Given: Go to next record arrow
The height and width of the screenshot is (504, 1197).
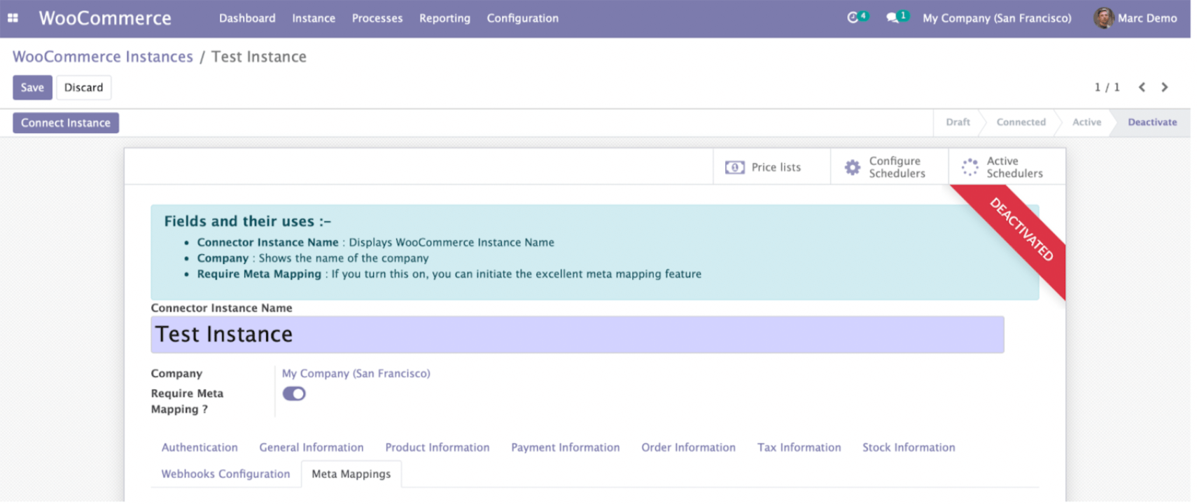Looking at the screenshot, I should pos(1165,87).
